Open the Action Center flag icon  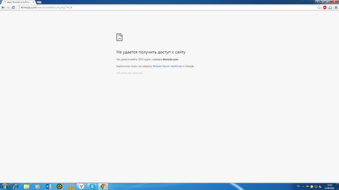click(307, 186)
